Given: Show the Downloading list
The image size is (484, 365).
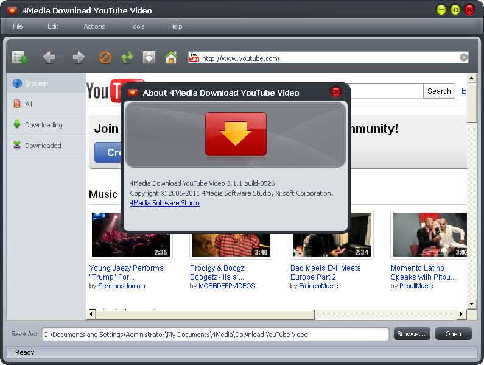Looking at the screenshot, I should tap(46, 125).
